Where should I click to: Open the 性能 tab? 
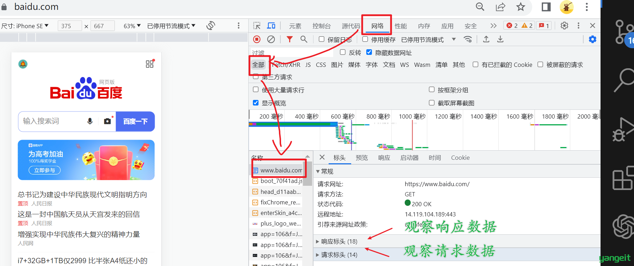tap(401, 26)
